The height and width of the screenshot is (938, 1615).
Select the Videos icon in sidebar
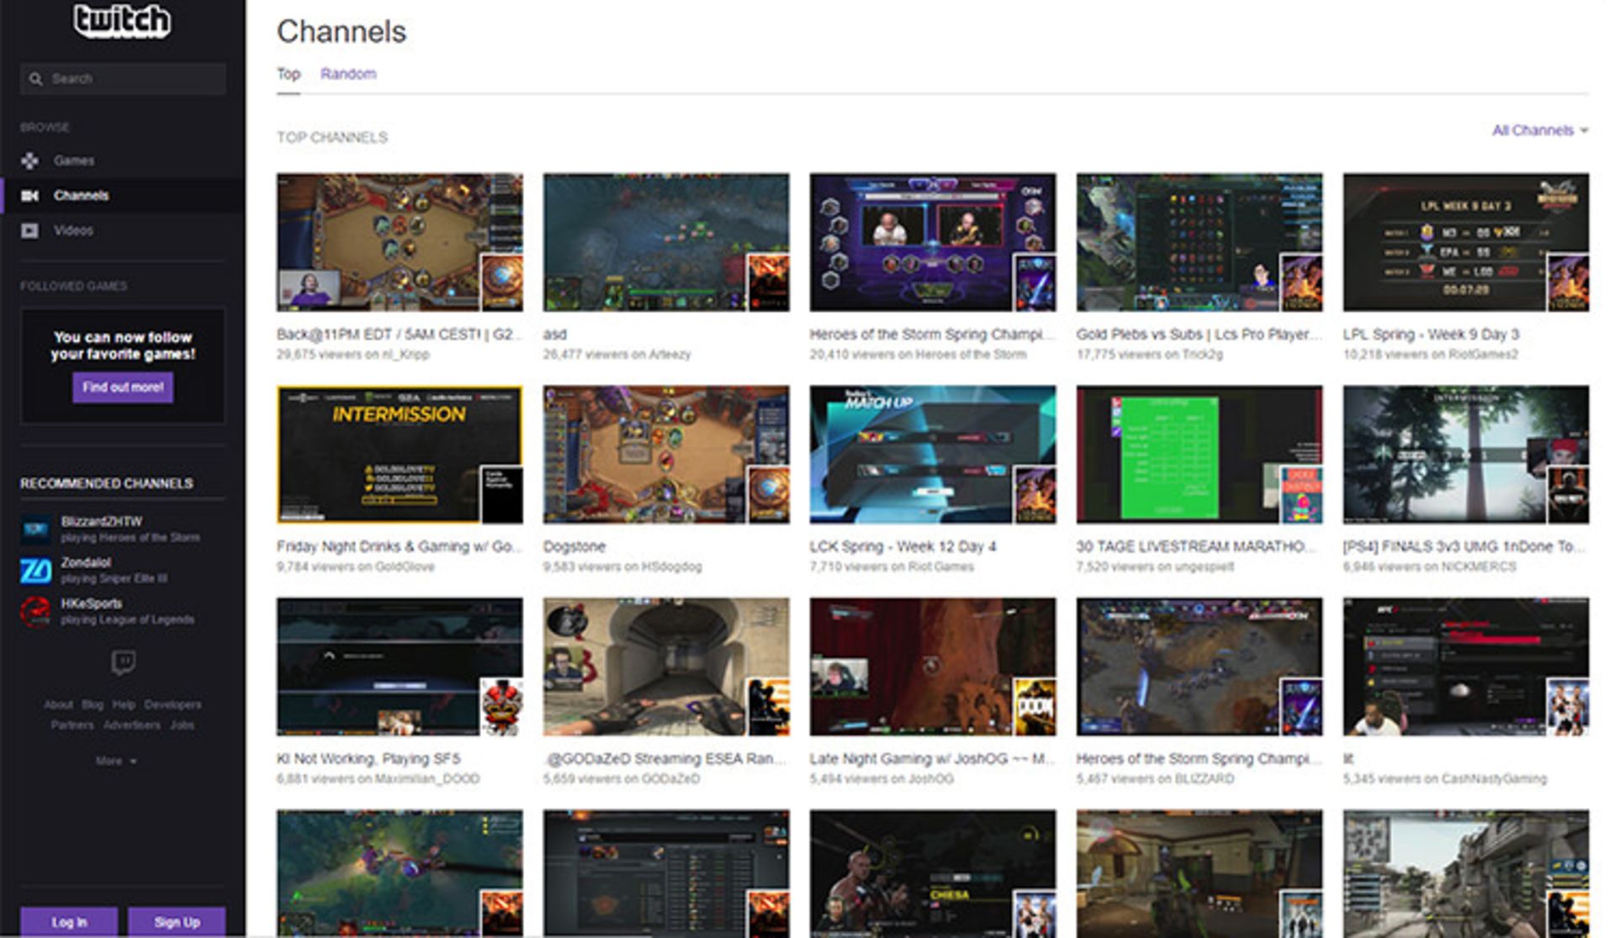[x=30, y=230]
